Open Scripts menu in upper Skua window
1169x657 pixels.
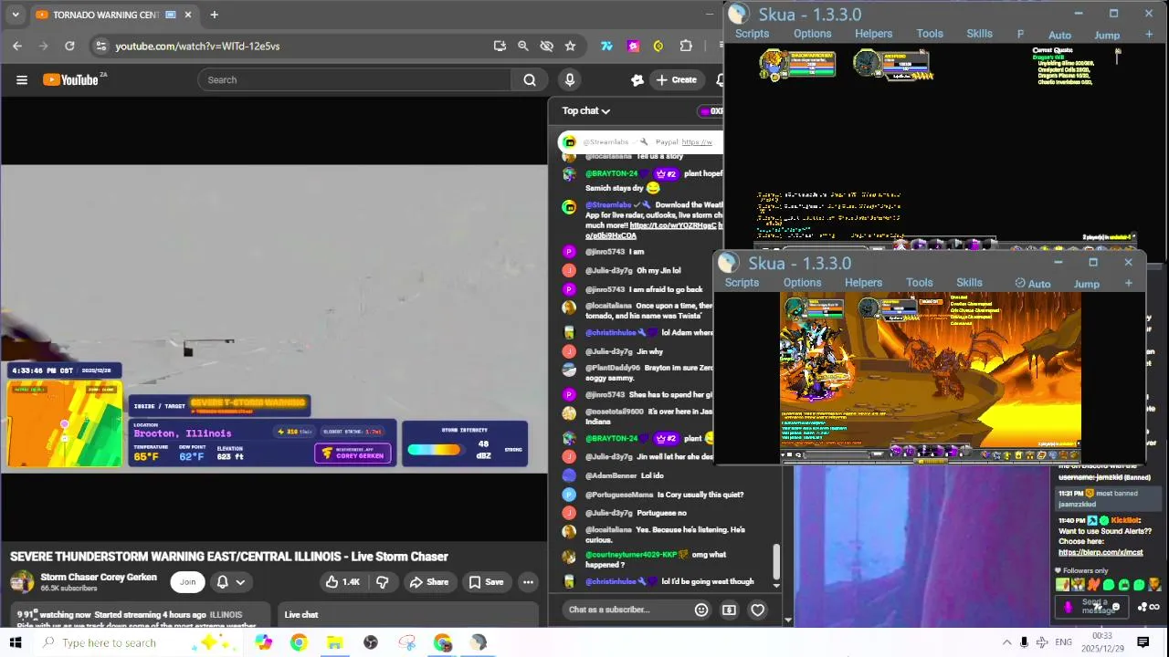[x=753, y=34]
